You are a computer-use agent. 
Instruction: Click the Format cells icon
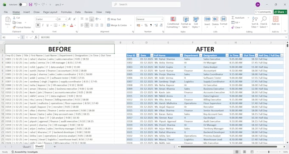(x=224, y=19)
